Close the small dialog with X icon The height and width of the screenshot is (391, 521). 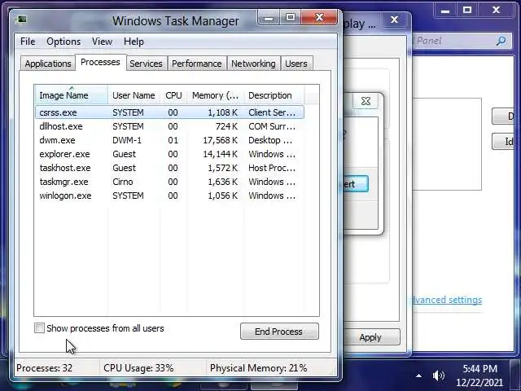(x=366, y=101)
